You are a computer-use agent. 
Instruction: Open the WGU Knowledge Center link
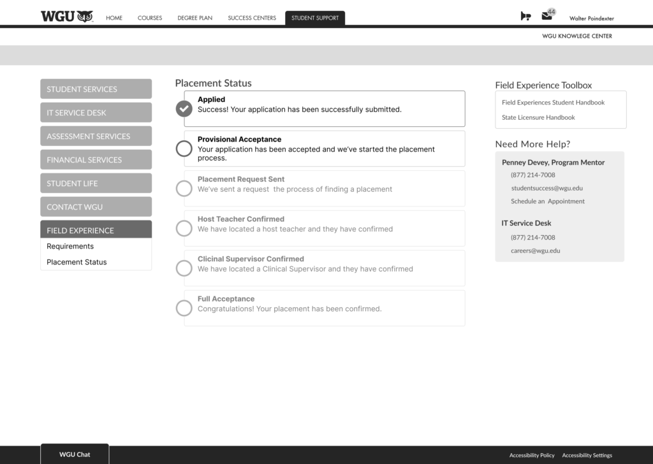point(576,36)
